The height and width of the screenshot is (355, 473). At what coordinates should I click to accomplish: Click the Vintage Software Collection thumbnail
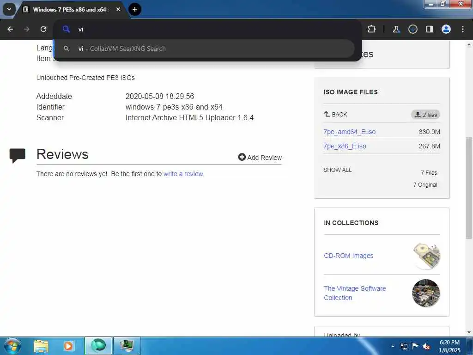click(x=426, y=293)
